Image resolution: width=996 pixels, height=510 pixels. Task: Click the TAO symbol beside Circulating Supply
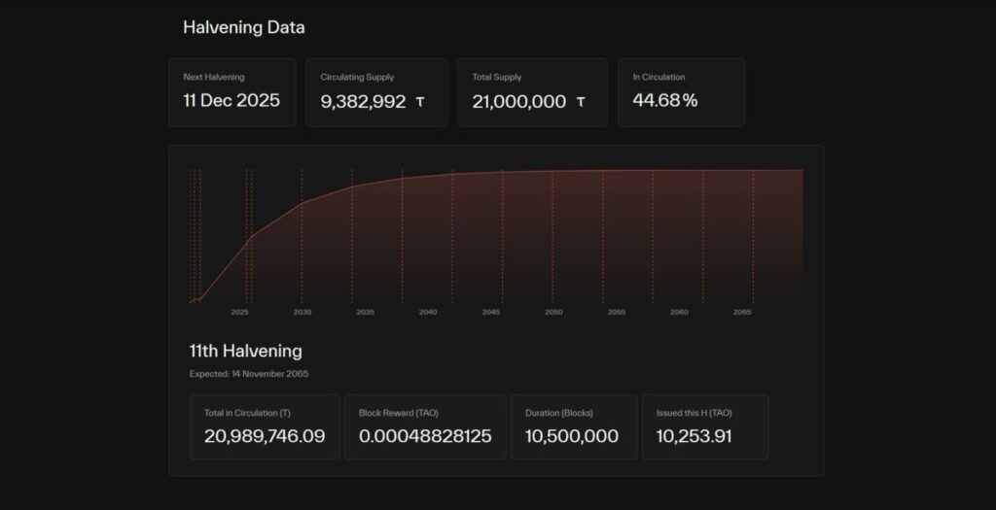[x=420, y=101]
